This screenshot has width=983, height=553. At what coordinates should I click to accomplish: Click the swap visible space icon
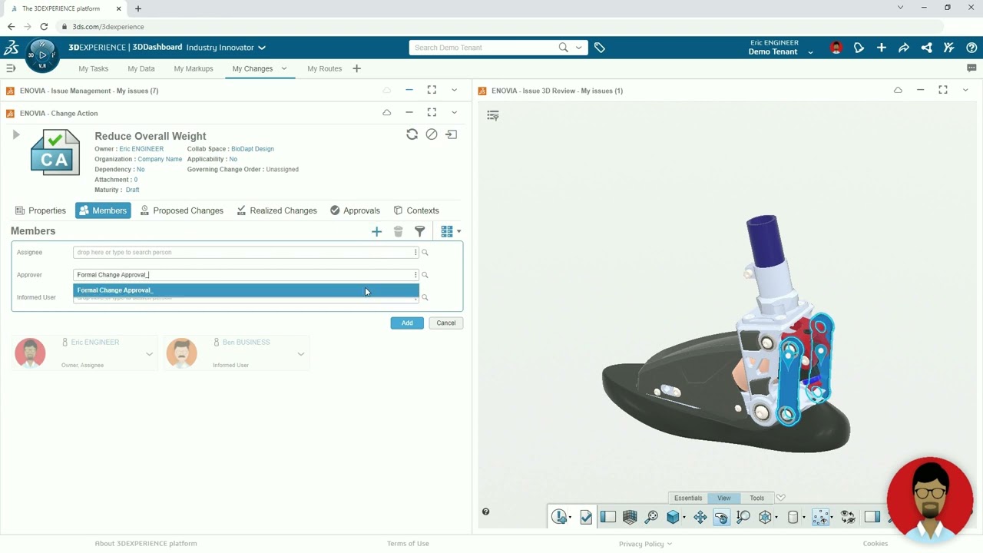click(x=848, y=517)
